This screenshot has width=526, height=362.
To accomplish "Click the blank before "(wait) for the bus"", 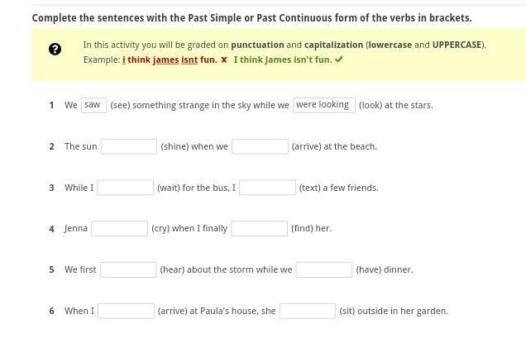I will (x=125, y=188).
